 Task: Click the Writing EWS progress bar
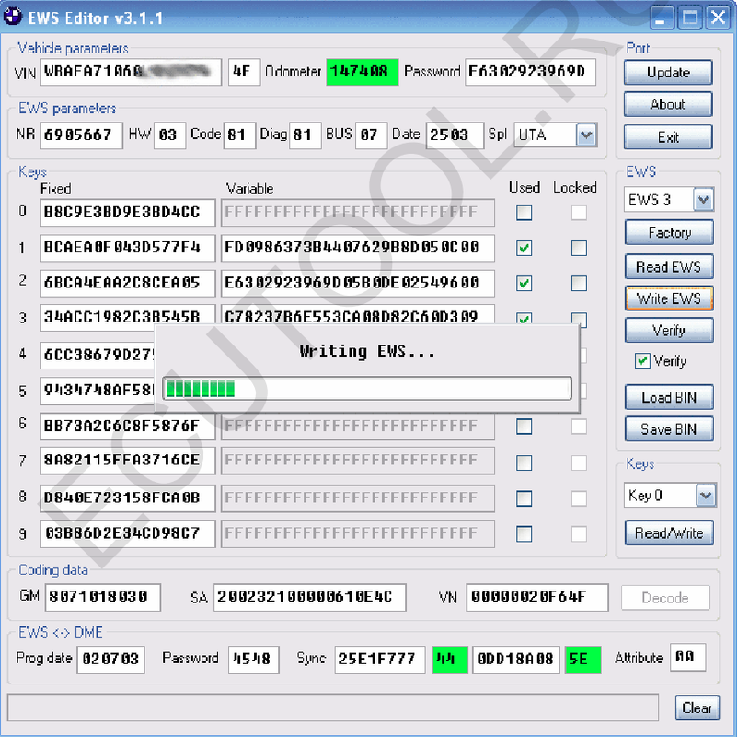pos(367,388)
